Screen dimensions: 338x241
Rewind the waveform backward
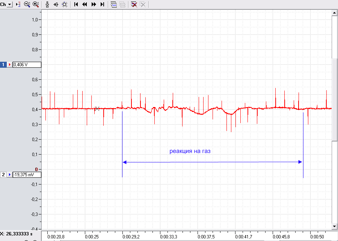coord(85,4)
